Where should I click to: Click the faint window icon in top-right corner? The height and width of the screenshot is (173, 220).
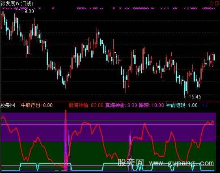pyautogui.click(x=217, y=3)
